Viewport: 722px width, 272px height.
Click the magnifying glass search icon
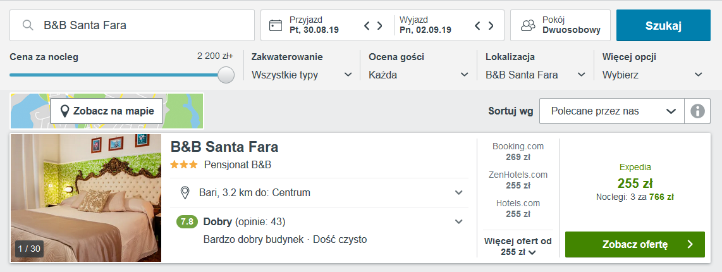click(x=28, y=25)
